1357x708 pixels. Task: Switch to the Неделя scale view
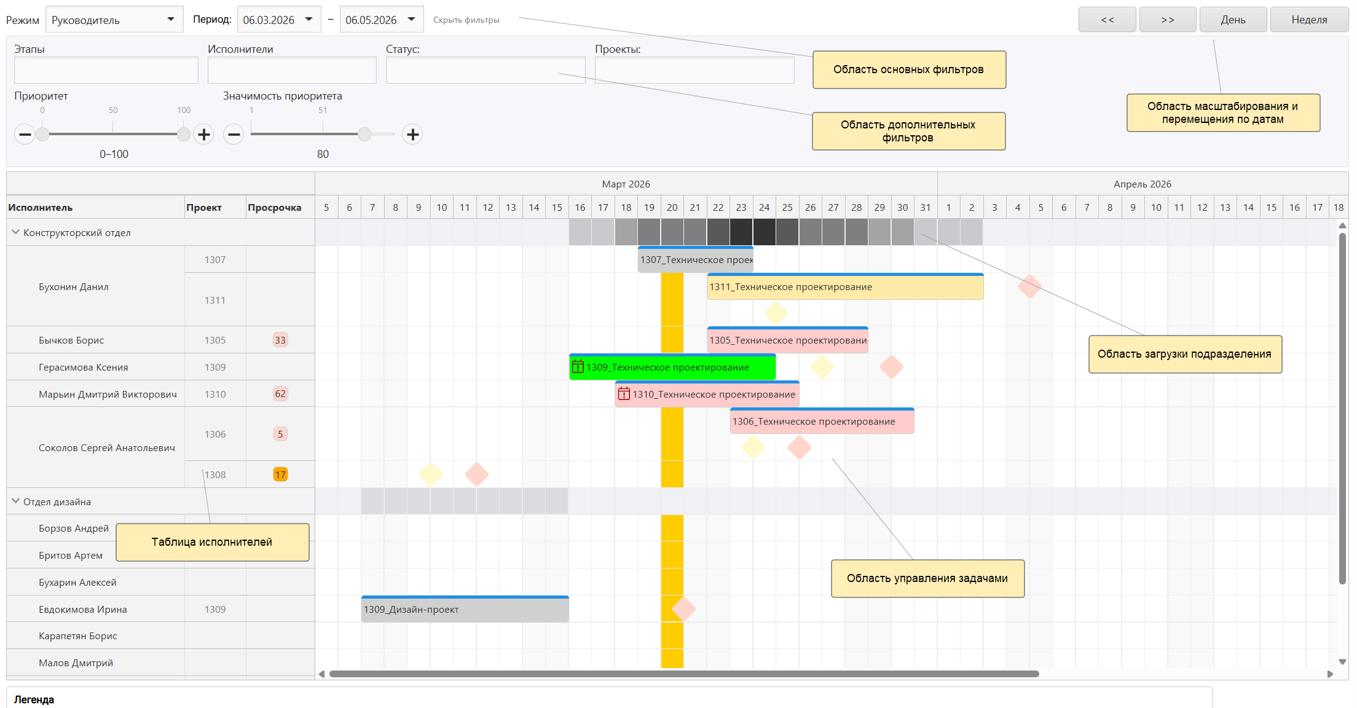[x=1309, y=20]
